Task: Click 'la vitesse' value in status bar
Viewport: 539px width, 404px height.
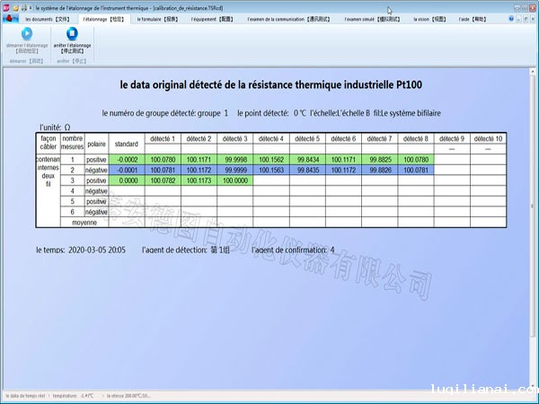Action: (x=128, y=396)
